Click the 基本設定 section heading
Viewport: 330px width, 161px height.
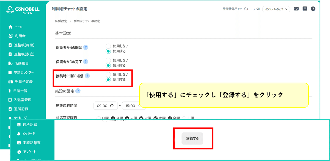click(63, 33)
